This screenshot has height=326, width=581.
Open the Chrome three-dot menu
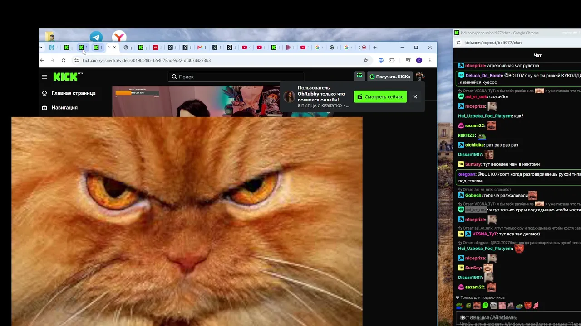[x=430, y=60]
